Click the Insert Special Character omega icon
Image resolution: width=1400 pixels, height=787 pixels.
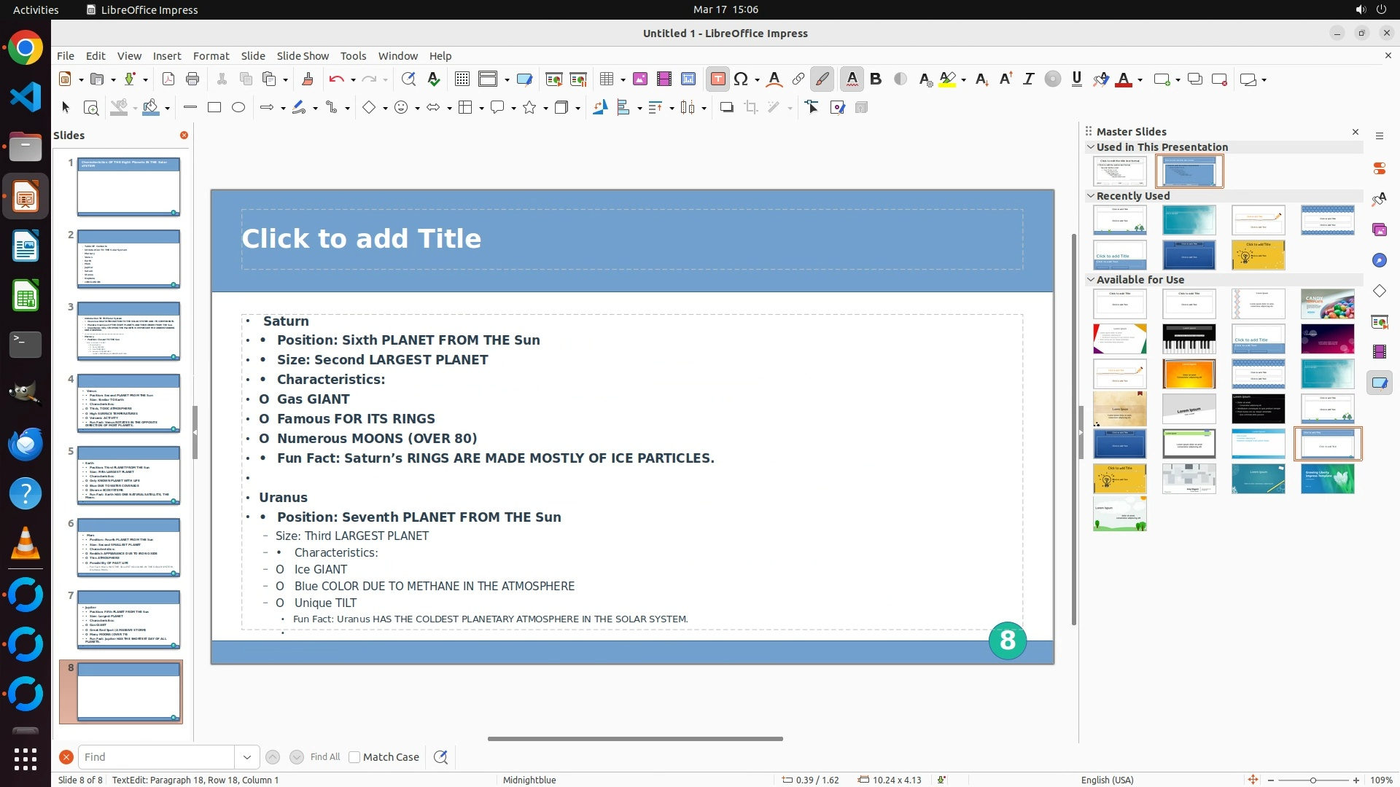(x=741, y=79)
